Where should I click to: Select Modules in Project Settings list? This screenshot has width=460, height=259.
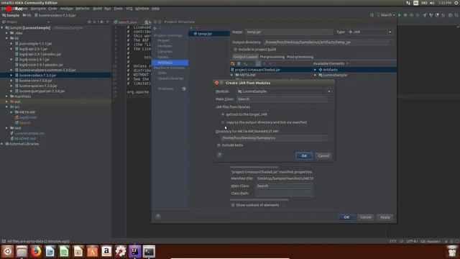tap(165, 46)
